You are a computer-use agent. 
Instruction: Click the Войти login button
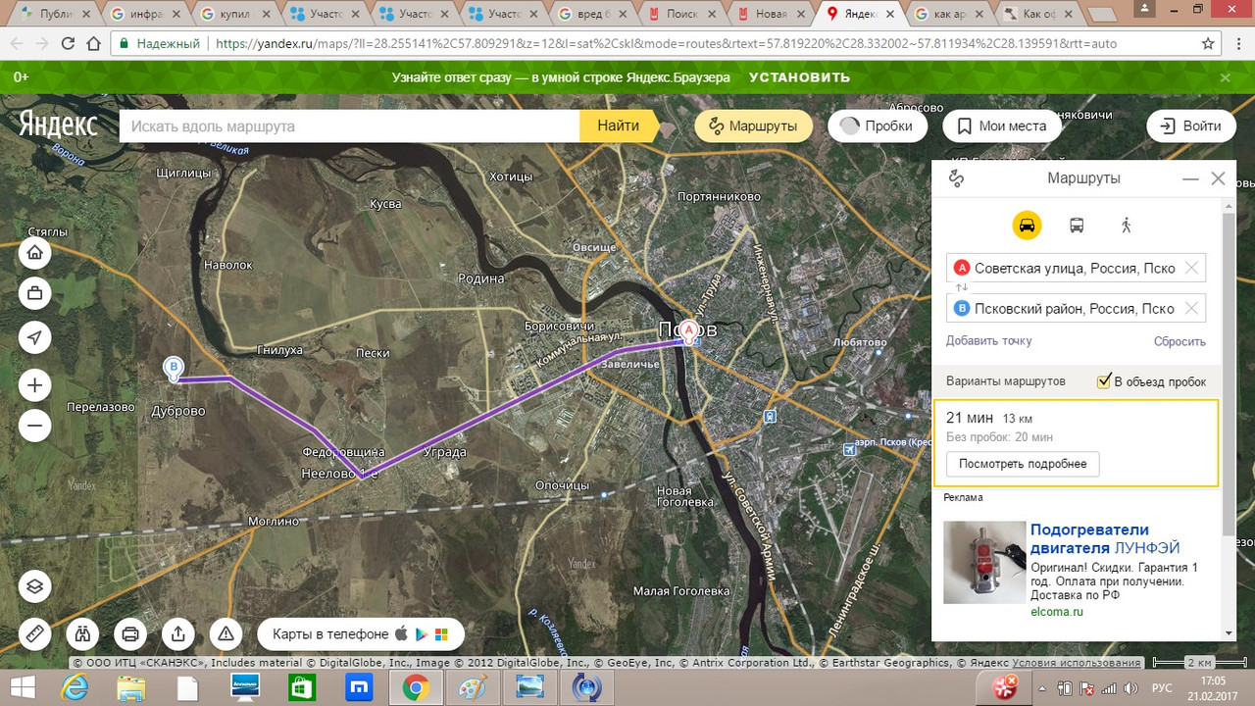pyautogui.click(x=1190, y=126)
